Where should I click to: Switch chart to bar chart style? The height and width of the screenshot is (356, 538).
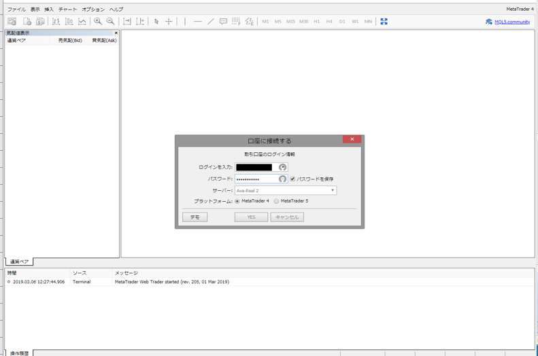[56, 22]
